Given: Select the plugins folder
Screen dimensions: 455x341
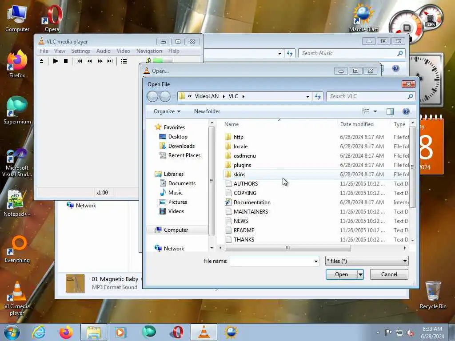Looking at the screenshot, I should pos(242,165).
